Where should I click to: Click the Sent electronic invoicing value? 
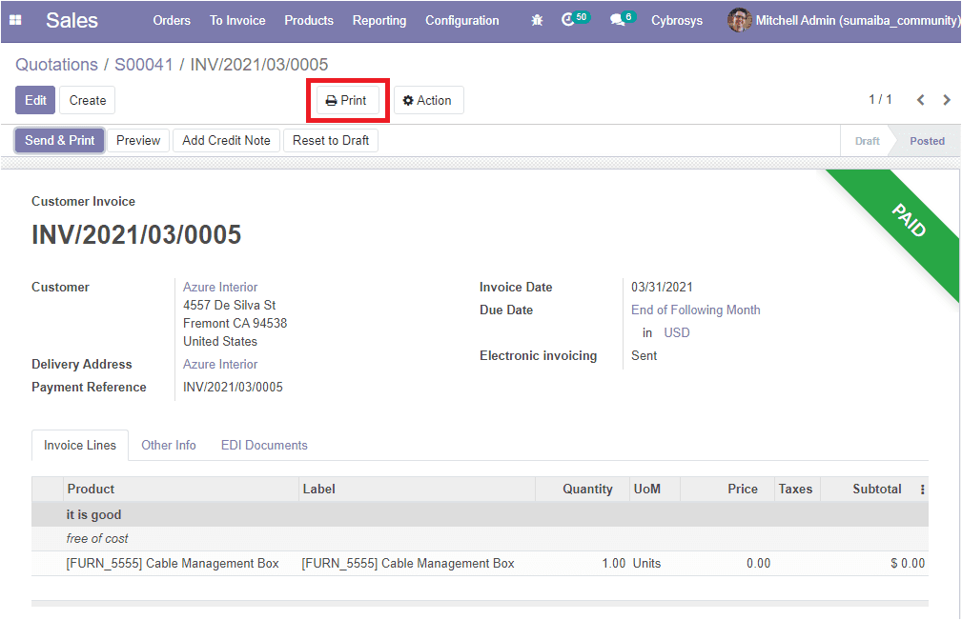[644, 356]
